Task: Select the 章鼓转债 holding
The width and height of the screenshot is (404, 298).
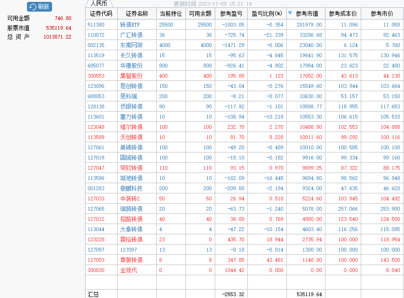Action: pos(132,260)
